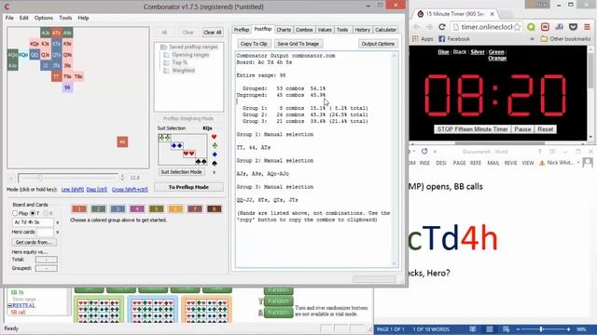Click the range percentage slider handle
Image resolution: width=597 pixels, height=335 pixels.
[39, 178]
